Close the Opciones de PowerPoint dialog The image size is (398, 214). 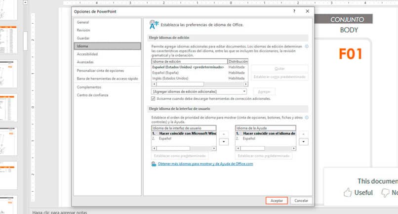[x=307, y=11]
